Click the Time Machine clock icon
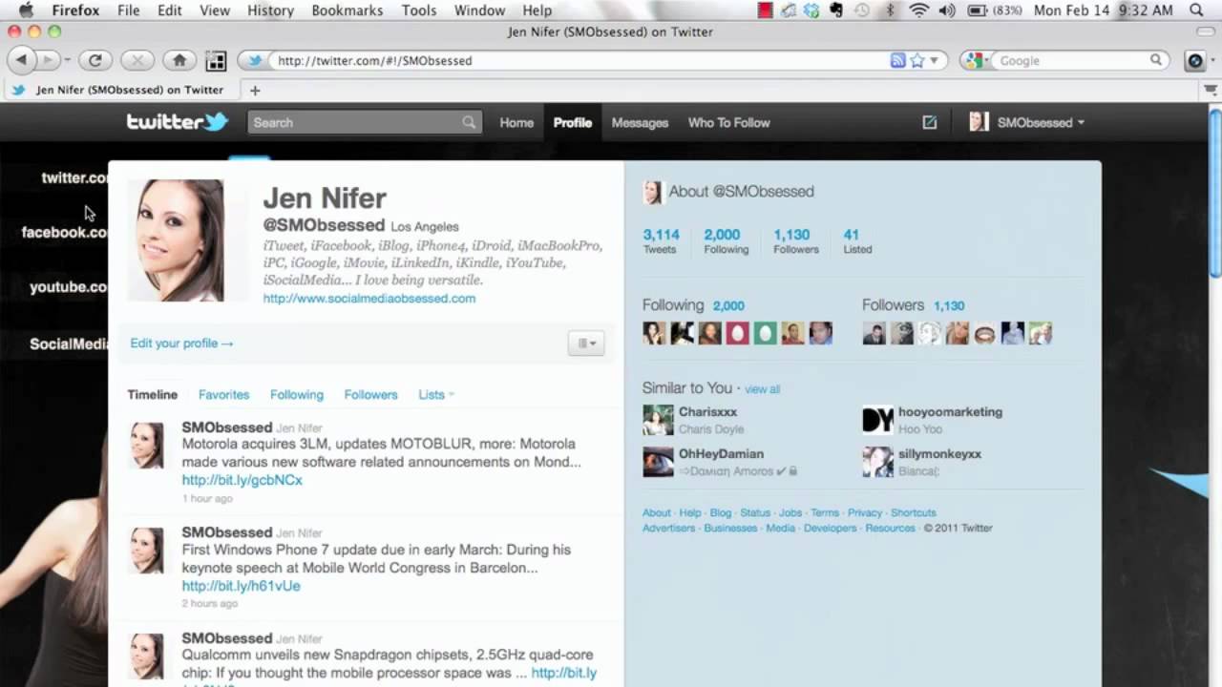 tap(862, 10)
